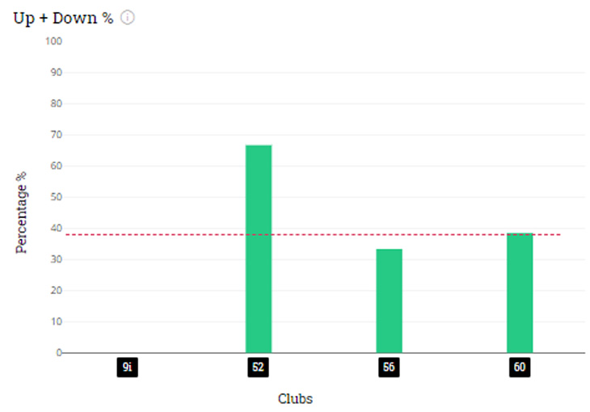
Task: Click the 90 y-axis tick label
Action: [x=56, y=72]
